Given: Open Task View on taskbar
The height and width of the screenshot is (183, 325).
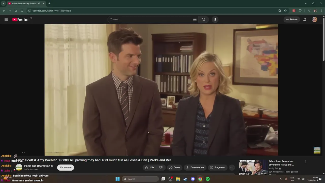Looking at the screenshot, I should (x=163, y=179).
